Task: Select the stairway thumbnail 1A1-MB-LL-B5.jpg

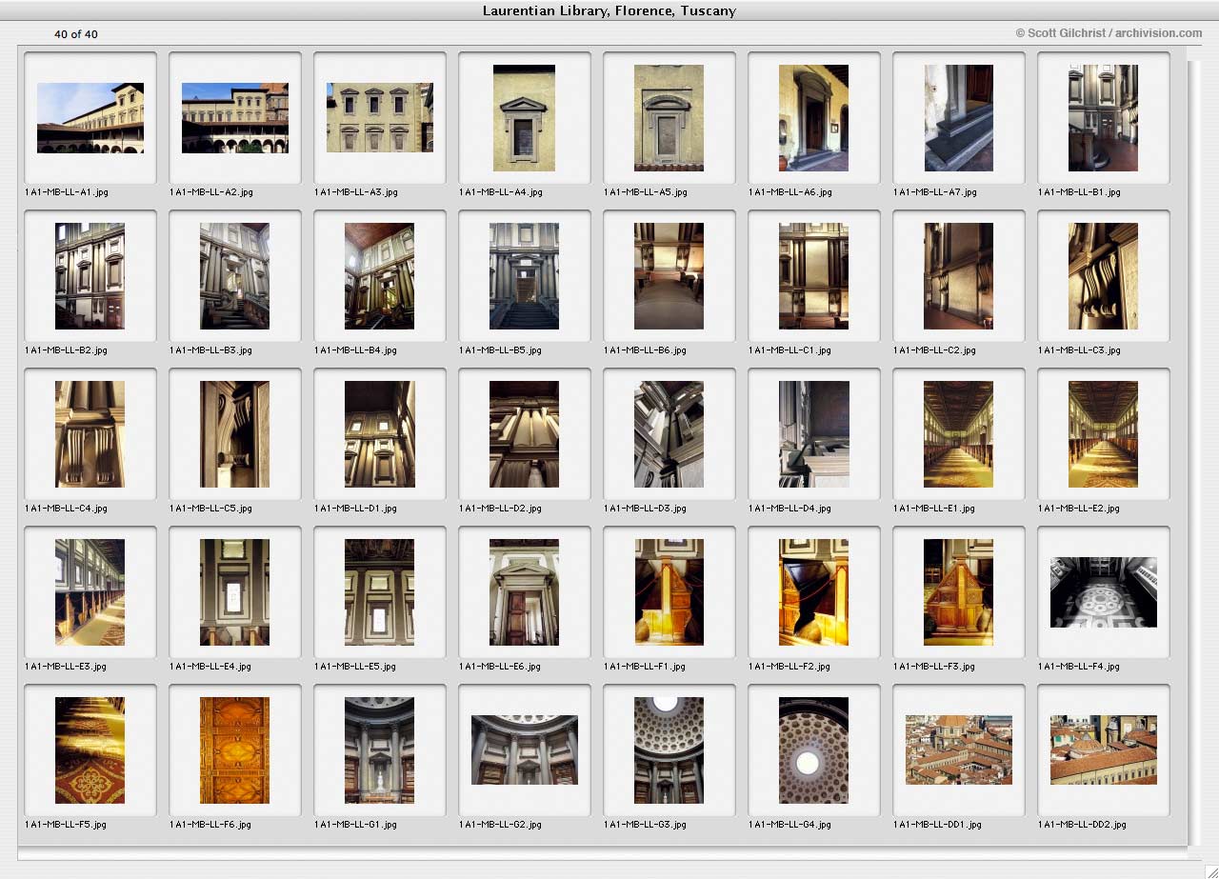Action: pos(525,276)
